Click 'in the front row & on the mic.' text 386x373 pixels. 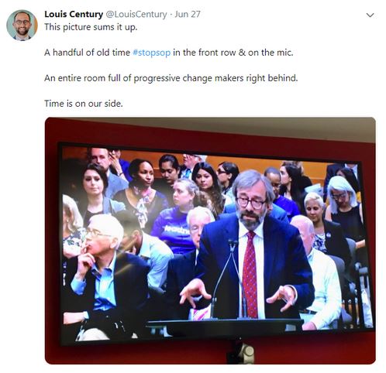coord(233,53)
